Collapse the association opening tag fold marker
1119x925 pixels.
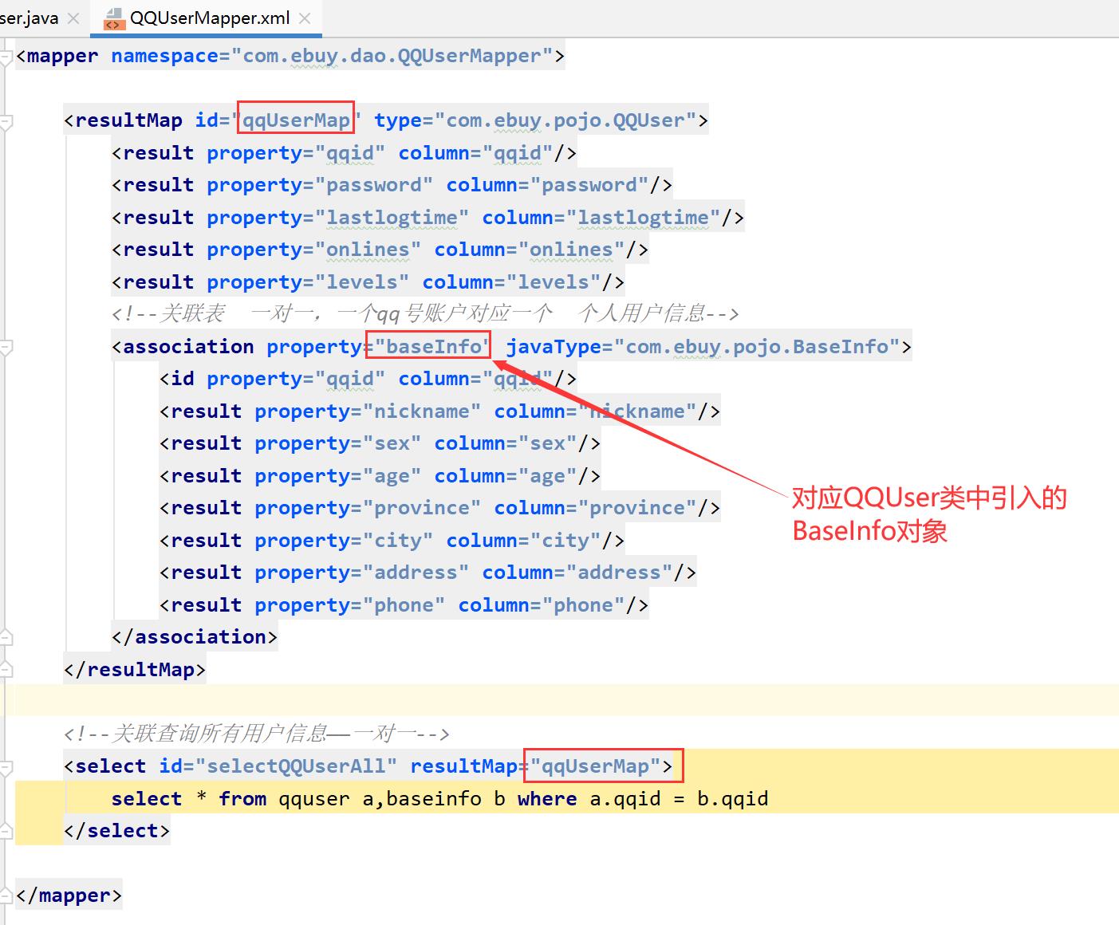click(6, 348)
